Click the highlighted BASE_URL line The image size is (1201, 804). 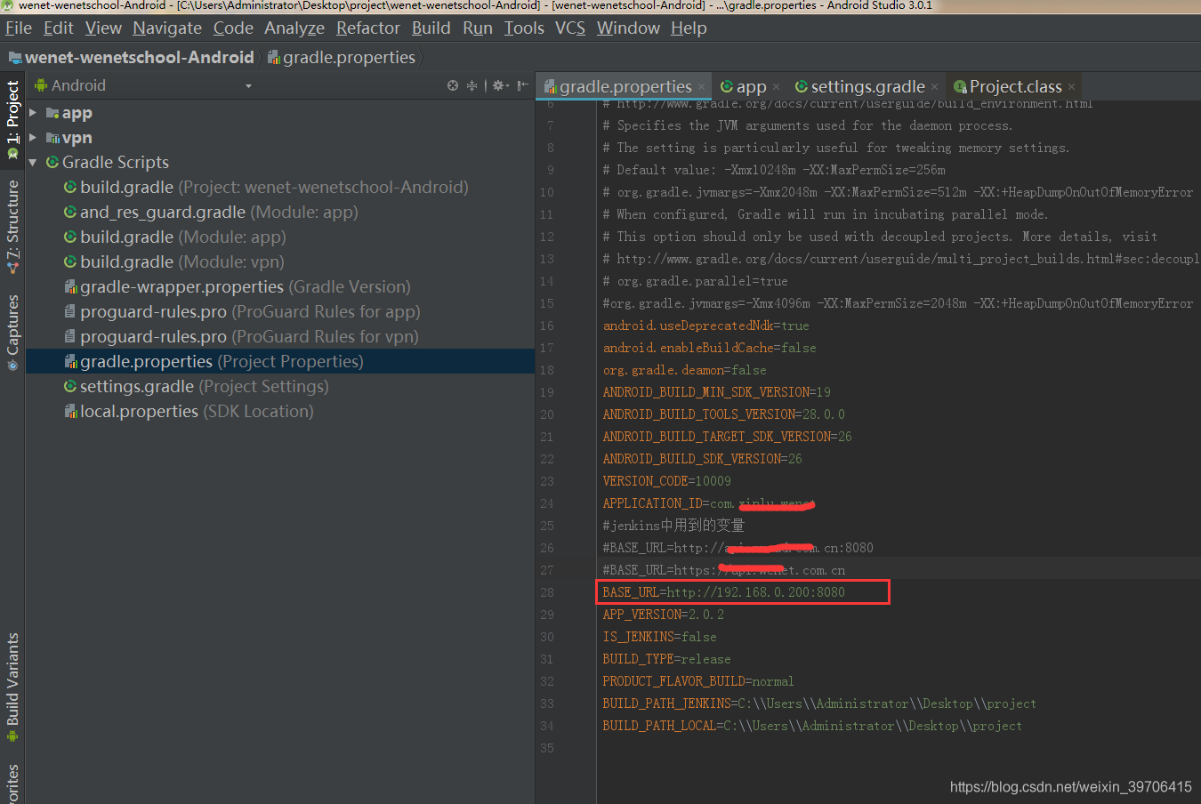point(743,591)
